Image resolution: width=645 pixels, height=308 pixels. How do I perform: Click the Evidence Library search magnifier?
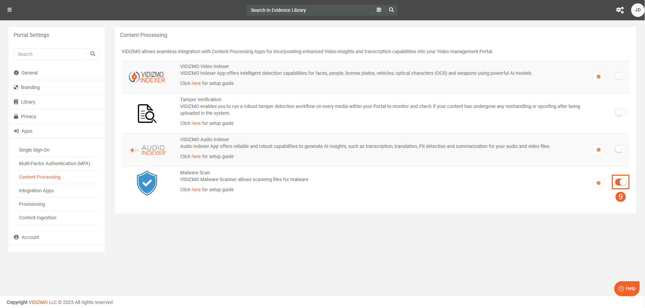[391, 10]
